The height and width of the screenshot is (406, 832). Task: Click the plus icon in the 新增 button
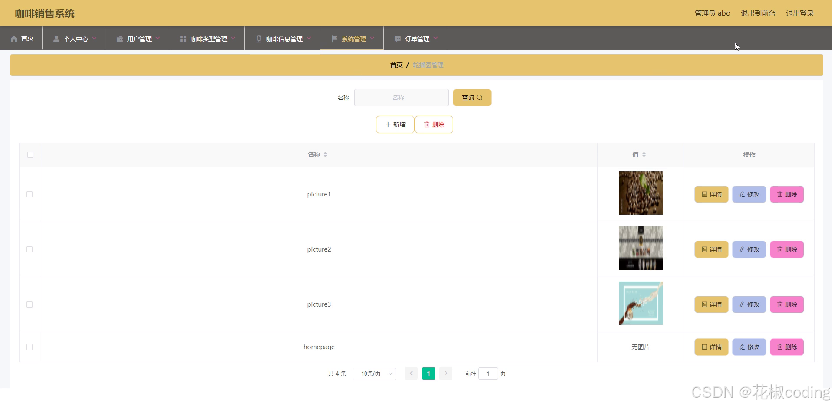point(388,124)
